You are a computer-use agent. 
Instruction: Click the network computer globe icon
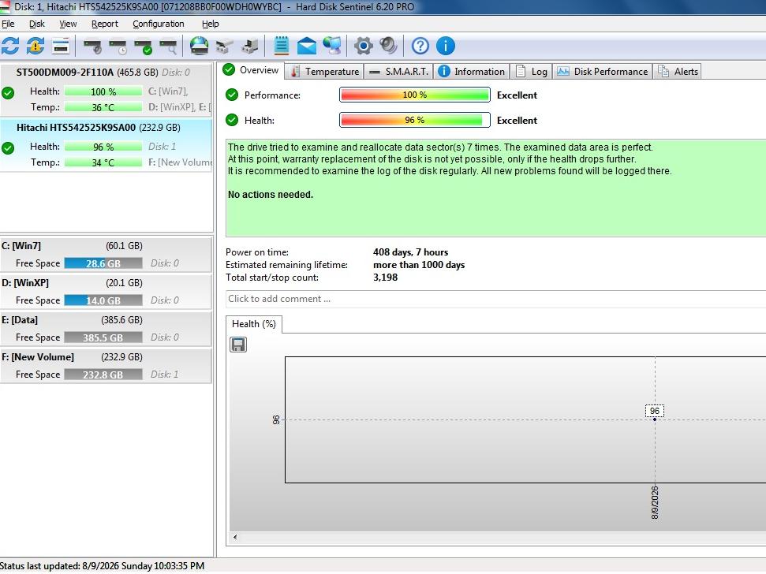[332, 46]
